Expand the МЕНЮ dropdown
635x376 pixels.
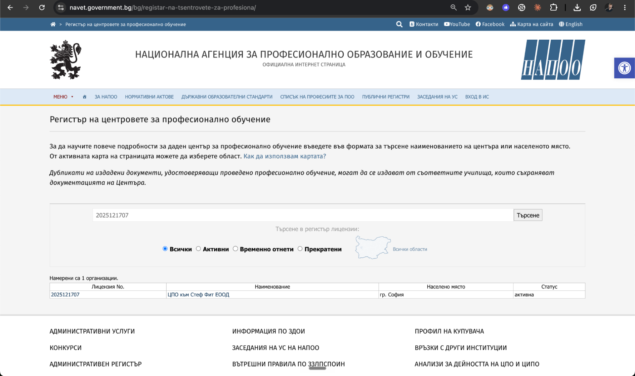(x=63, y=97)
